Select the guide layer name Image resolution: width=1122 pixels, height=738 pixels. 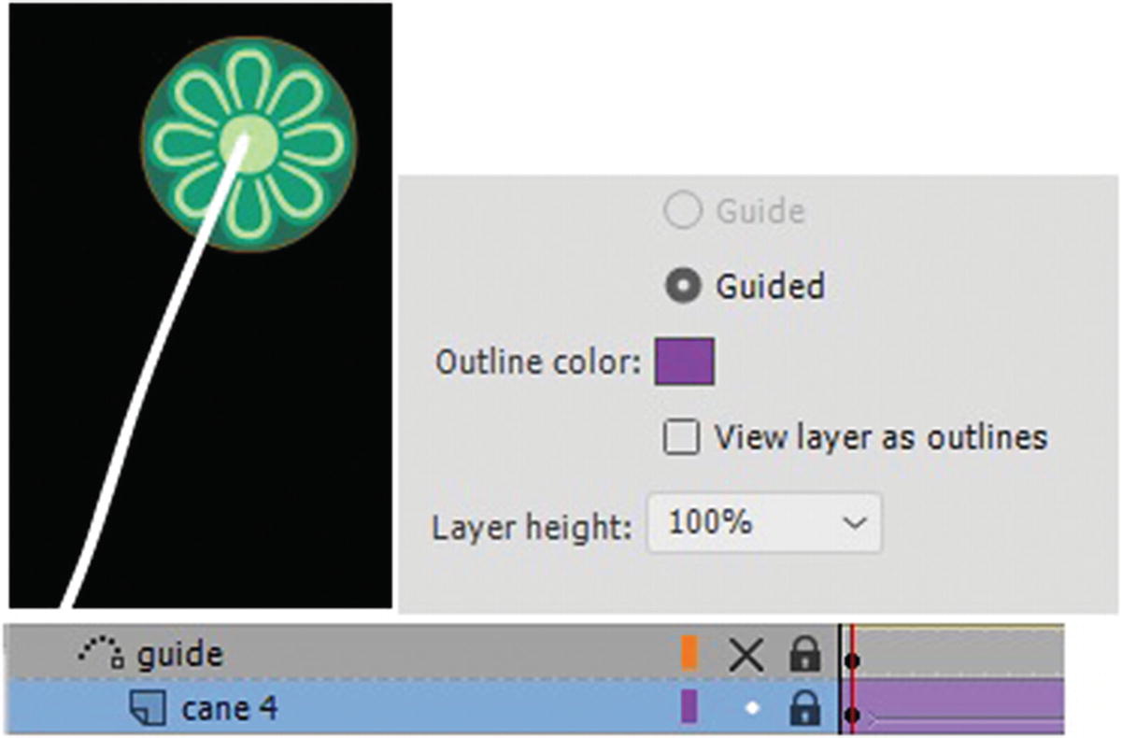pos(184,654)
